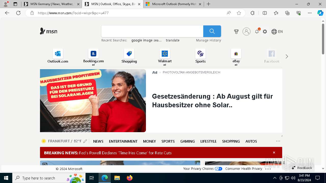This screenshot has width=326, height=183.
Task: Open Collections icon
Action: [x=287, y=13]
